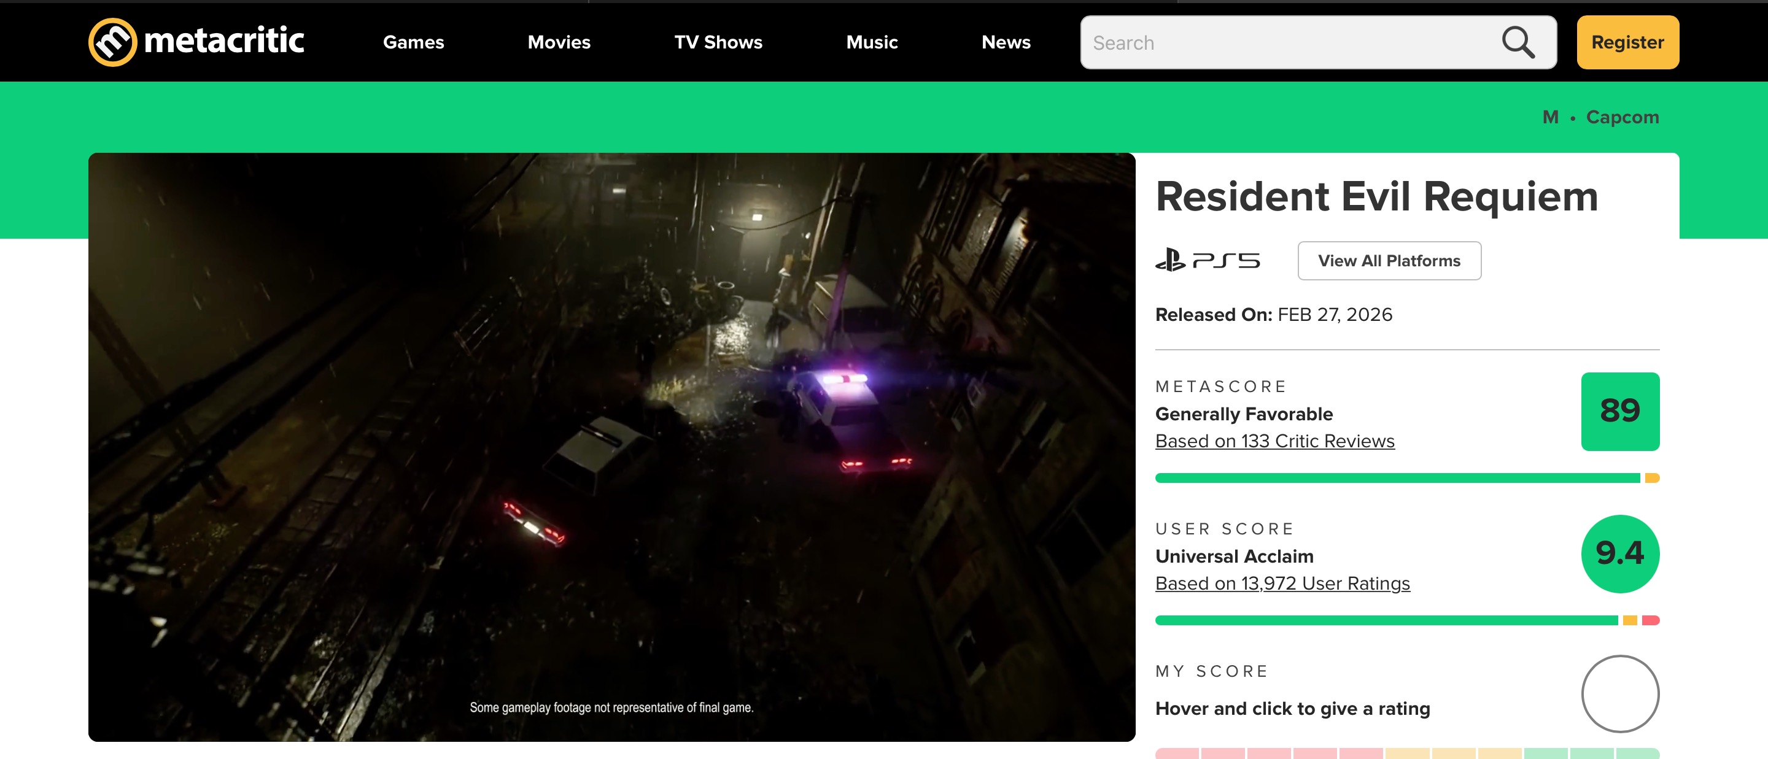The width and height of the screenshot is (1768, 759).
Task: Click the user score distribution bar
Action: [1386, 620]
